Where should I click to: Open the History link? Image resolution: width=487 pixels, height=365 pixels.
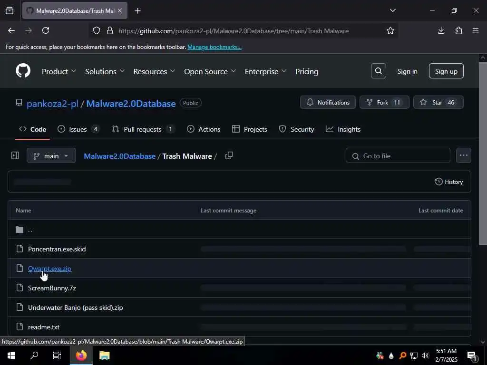coord(449,182)
